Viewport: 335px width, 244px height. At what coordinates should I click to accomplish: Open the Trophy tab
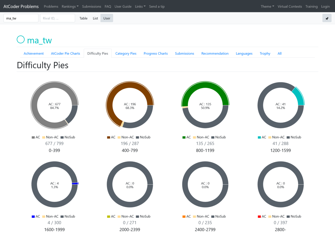coord(265,53)
